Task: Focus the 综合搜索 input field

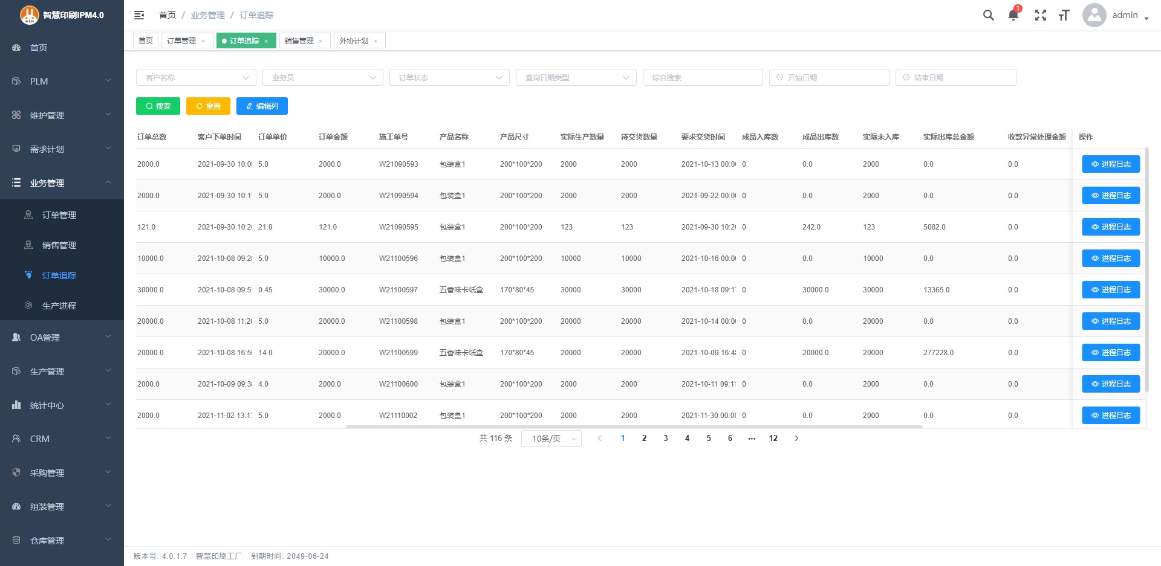Action: (x=702, y=77)
